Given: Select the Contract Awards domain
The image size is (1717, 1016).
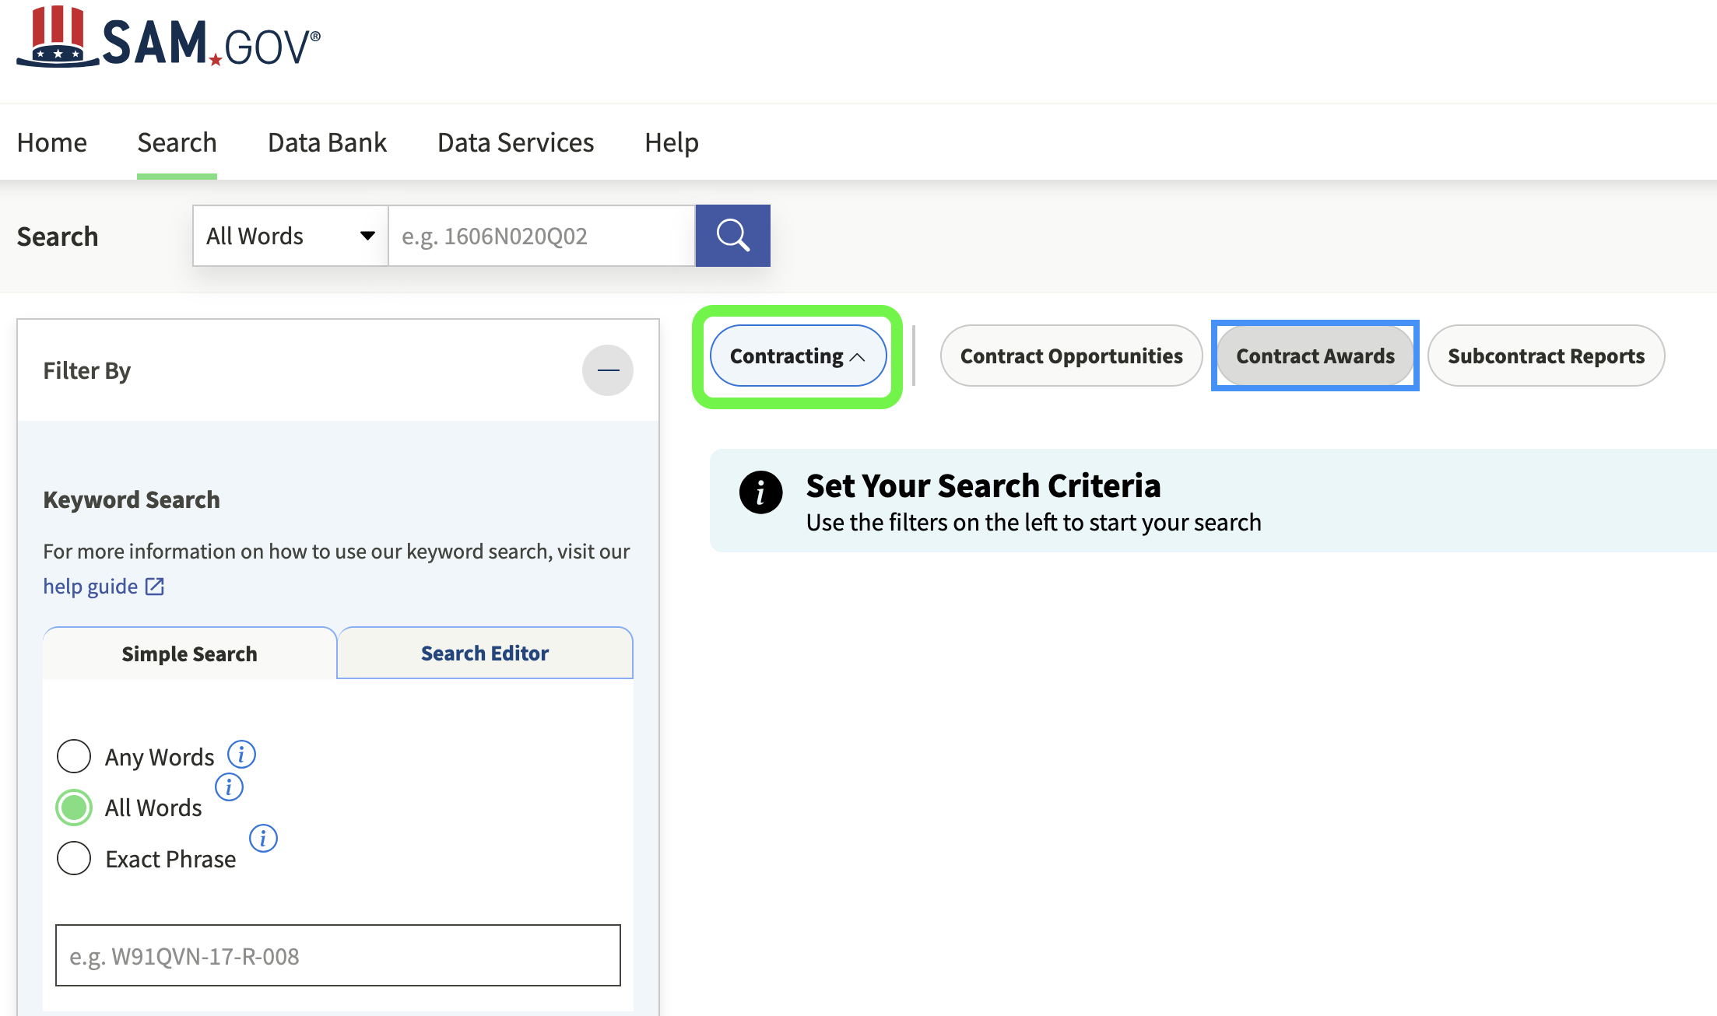Looking at the screenshot, I should (x=1314, y=356).
